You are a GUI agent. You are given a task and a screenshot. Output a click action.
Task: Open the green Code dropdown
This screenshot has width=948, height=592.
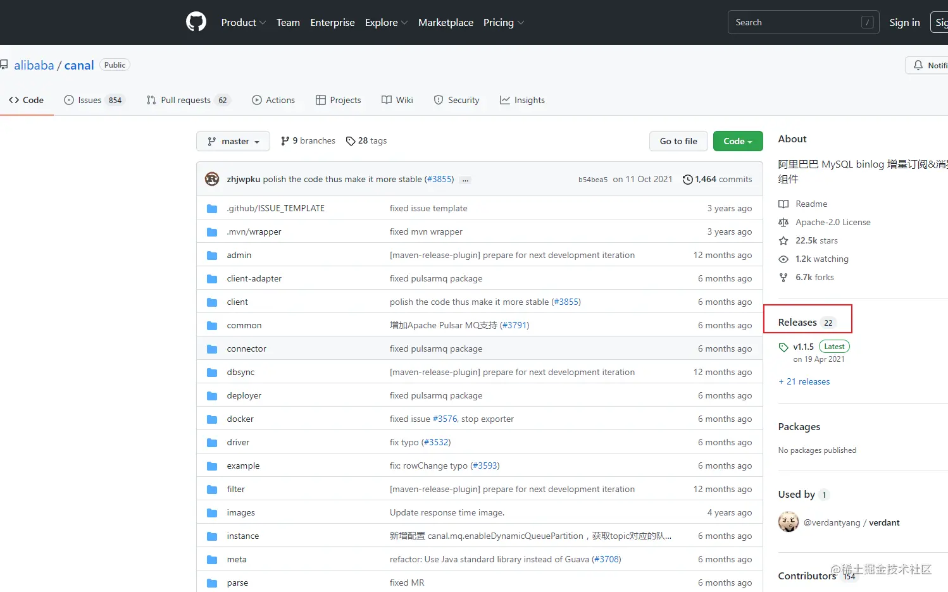(x=738, y=141)
